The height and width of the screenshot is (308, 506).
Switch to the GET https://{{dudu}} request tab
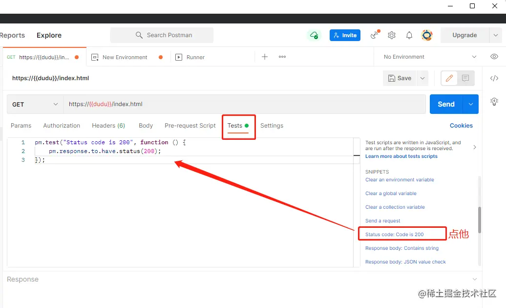pos(44,57)
